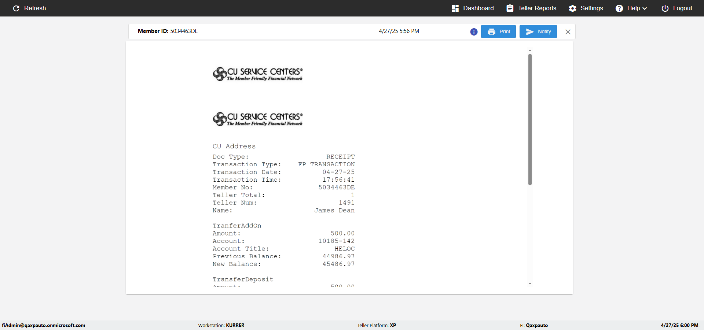The width and height of the screenshot is (704, 330).
Task: Click the TransferDeposit section heading
Action: click(x=243, y=279)
